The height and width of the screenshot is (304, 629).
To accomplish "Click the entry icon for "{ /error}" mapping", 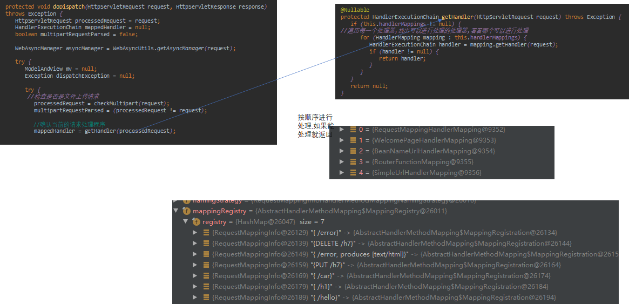I will coord(206,233).
